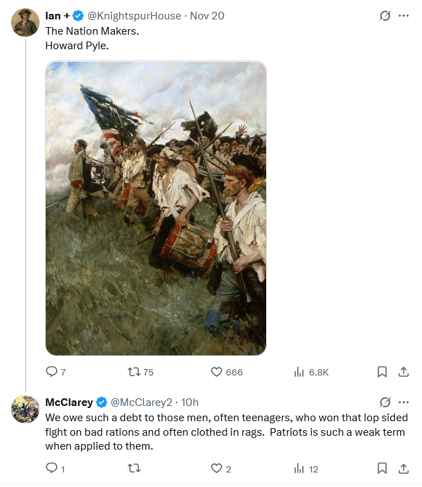Open Ian's profile avatar

click(x=25, y=22)
